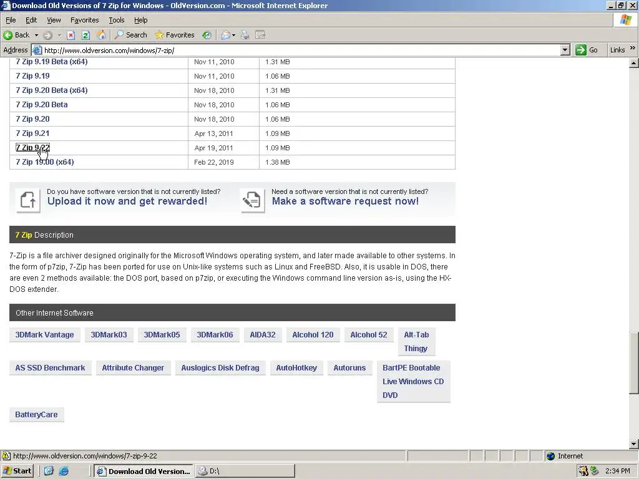Open the Favorites menu
Viewport: 639px width, 479px height.
click(x=84, y=20)
